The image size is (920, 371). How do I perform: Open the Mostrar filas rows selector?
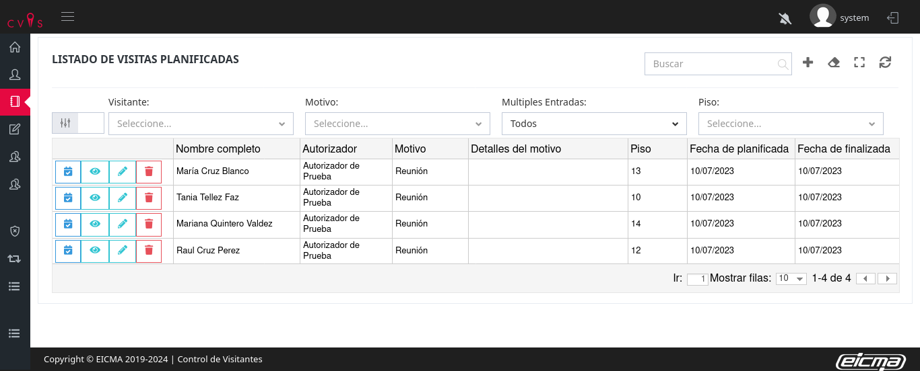tap(791, 278)
